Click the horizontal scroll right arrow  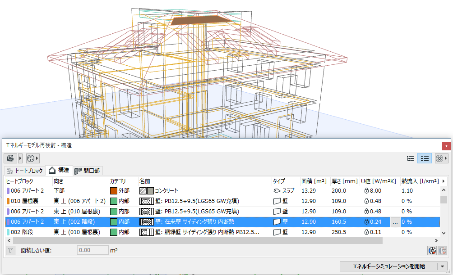pyautogui.click(x=436, y=240)
